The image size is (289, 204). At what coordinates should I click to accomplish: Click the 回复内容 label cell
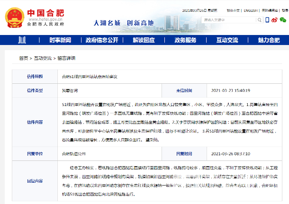coord(35,181)
